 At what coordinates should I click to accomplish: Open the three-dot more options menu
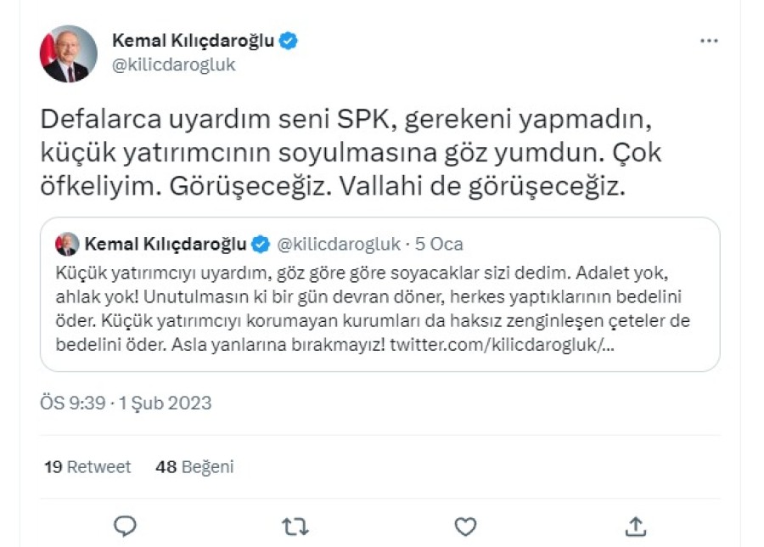(x=709, y=42)
